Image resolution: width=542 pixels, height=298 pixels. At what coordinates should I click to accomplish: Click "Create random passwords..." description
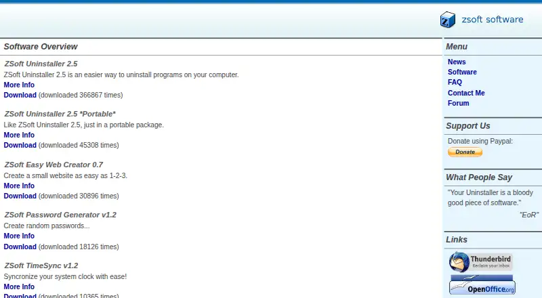(x=47, y=226)
